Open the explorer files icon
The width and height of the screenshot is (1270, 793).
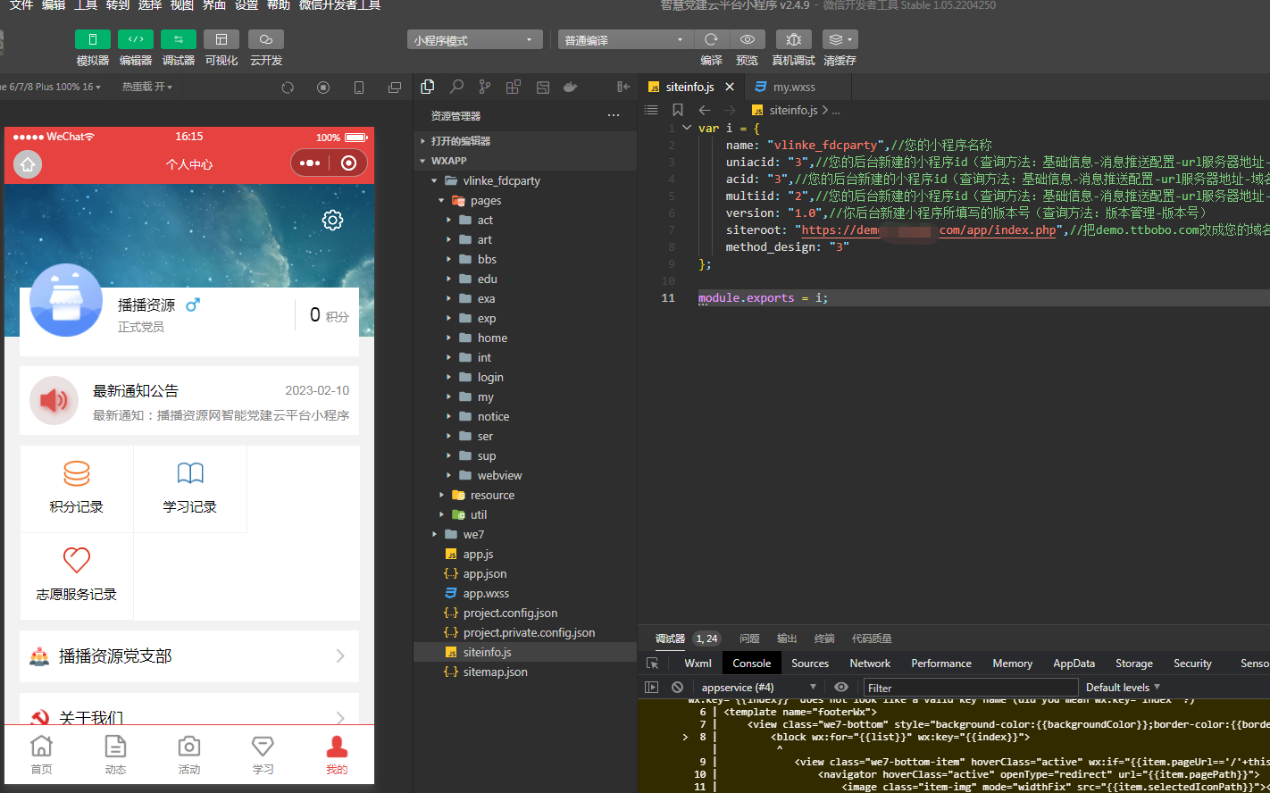tap(428, 87)
